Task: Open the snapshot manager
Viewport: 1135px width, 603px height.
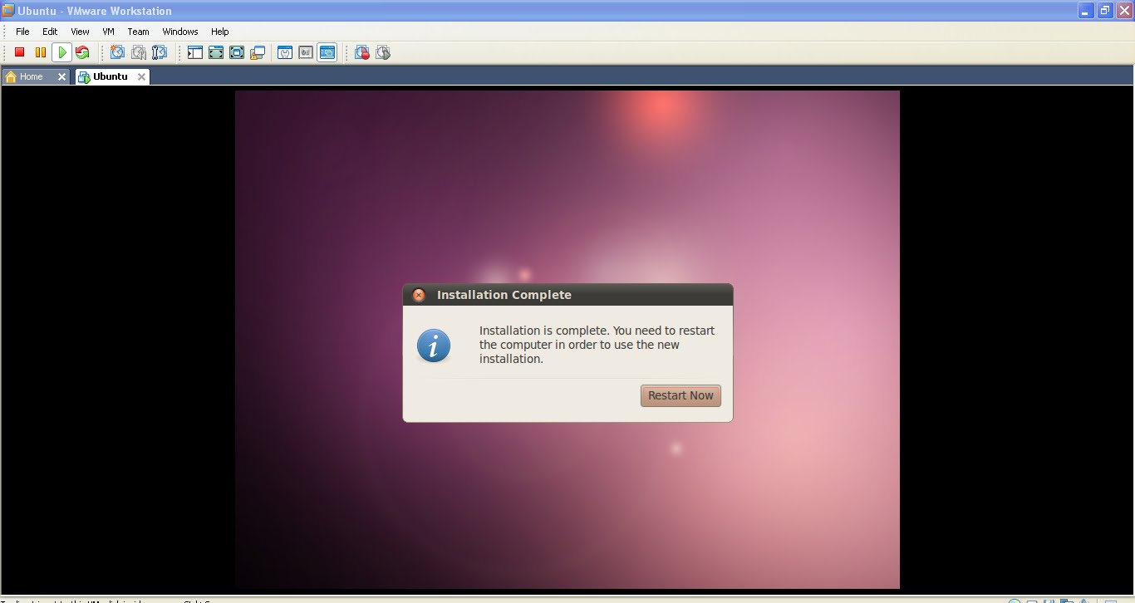Action: (160, 52)
